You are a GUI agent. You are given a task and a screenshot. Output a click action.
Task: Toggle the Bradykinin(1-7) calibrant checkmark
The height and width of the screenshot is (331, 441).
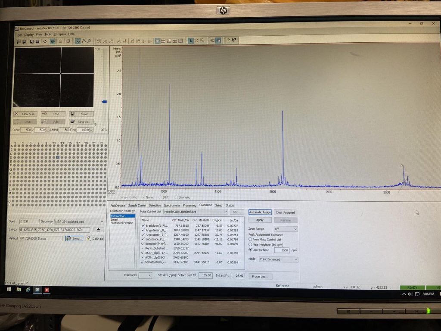(143, 225)
